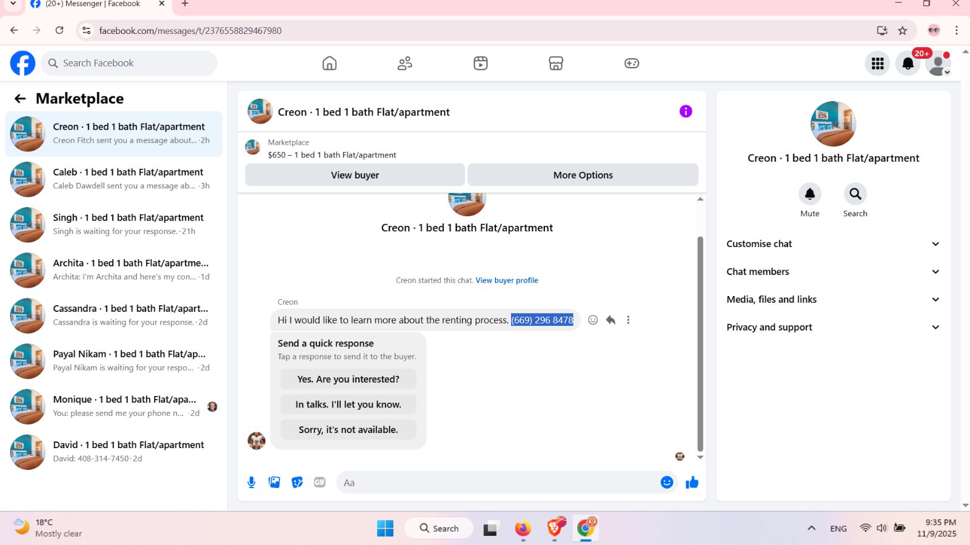This screenshot has height=545, width=970.
Task: React to Creon's message with emoji
Action: pyautogui.click(x=593, y=320)
